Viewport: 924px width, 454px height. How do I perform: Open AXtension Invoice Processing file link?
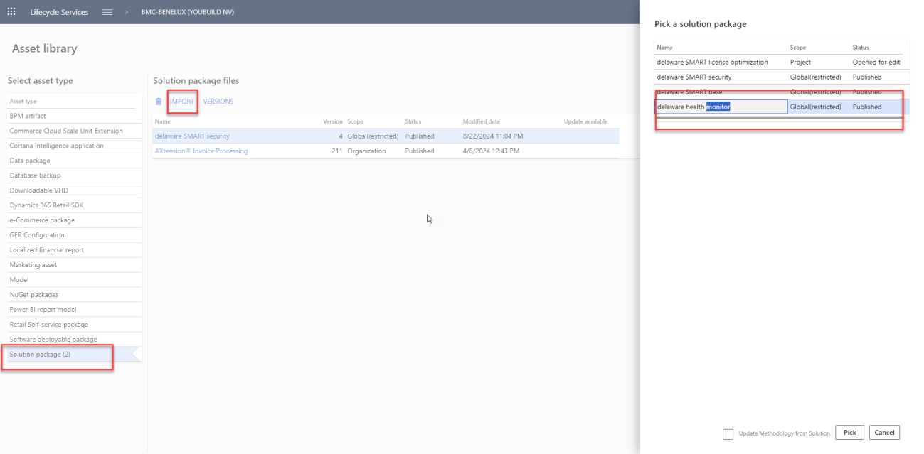[x=201, y=151]
